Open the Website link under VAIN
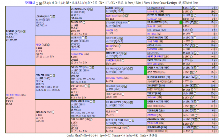The width and height of the screenshot is (220, 138). (74, 50)
